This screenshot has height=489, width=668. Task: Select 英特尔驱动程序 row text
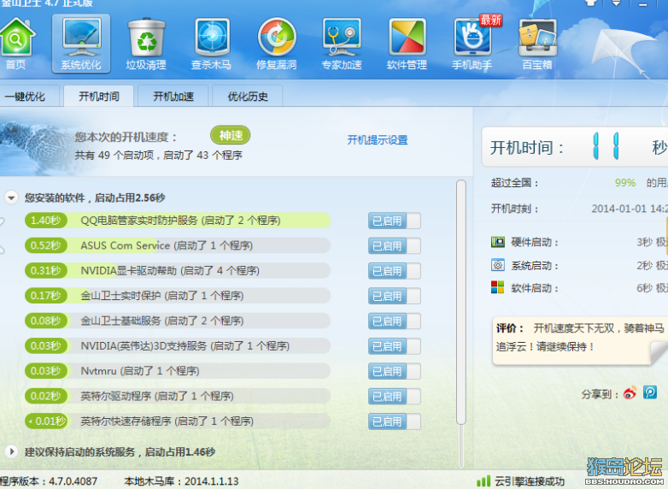(157, 396)
